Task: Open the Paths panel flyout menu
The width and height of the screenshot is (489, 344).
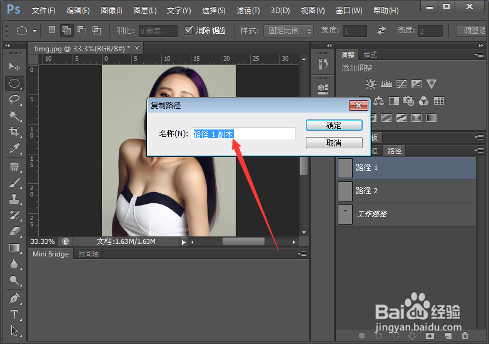Action: [479, 150]
